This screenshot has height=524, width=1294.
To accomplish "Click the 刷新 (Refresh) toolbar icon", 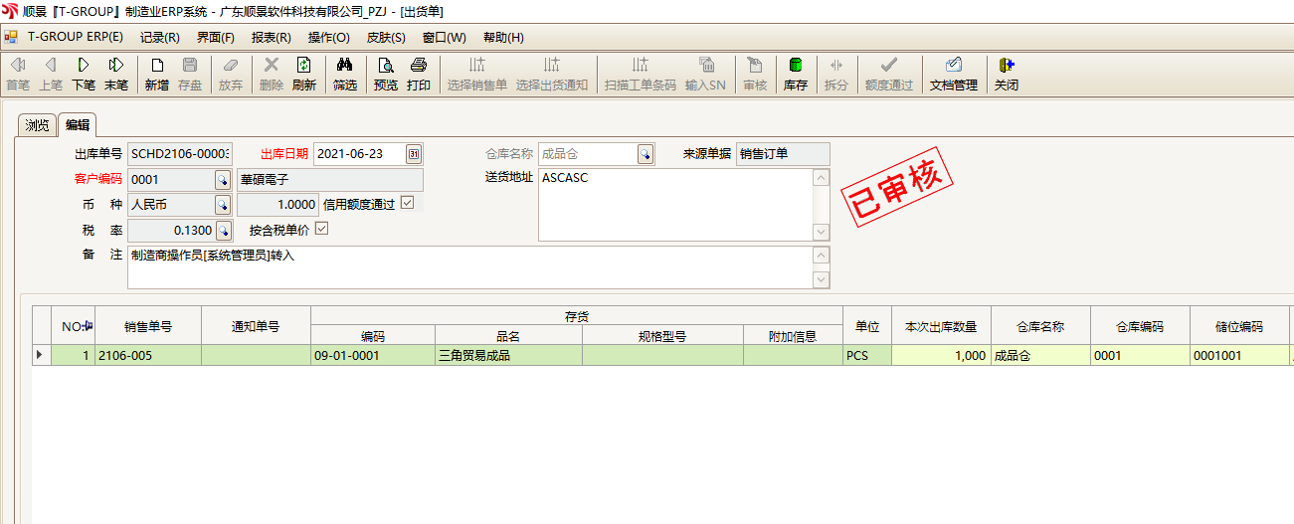I will coord(303,74).
